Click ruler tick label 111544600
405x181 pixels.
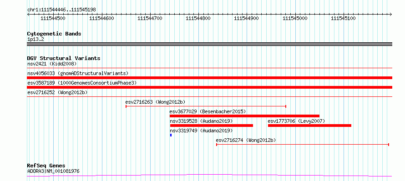(x=101, y=18)
